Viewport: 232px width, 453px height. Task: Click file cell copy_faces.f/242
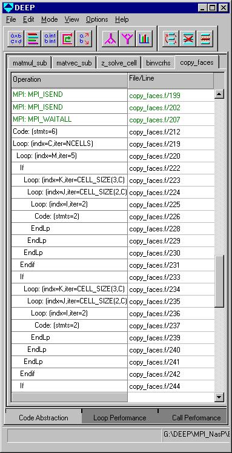point(171,374)
